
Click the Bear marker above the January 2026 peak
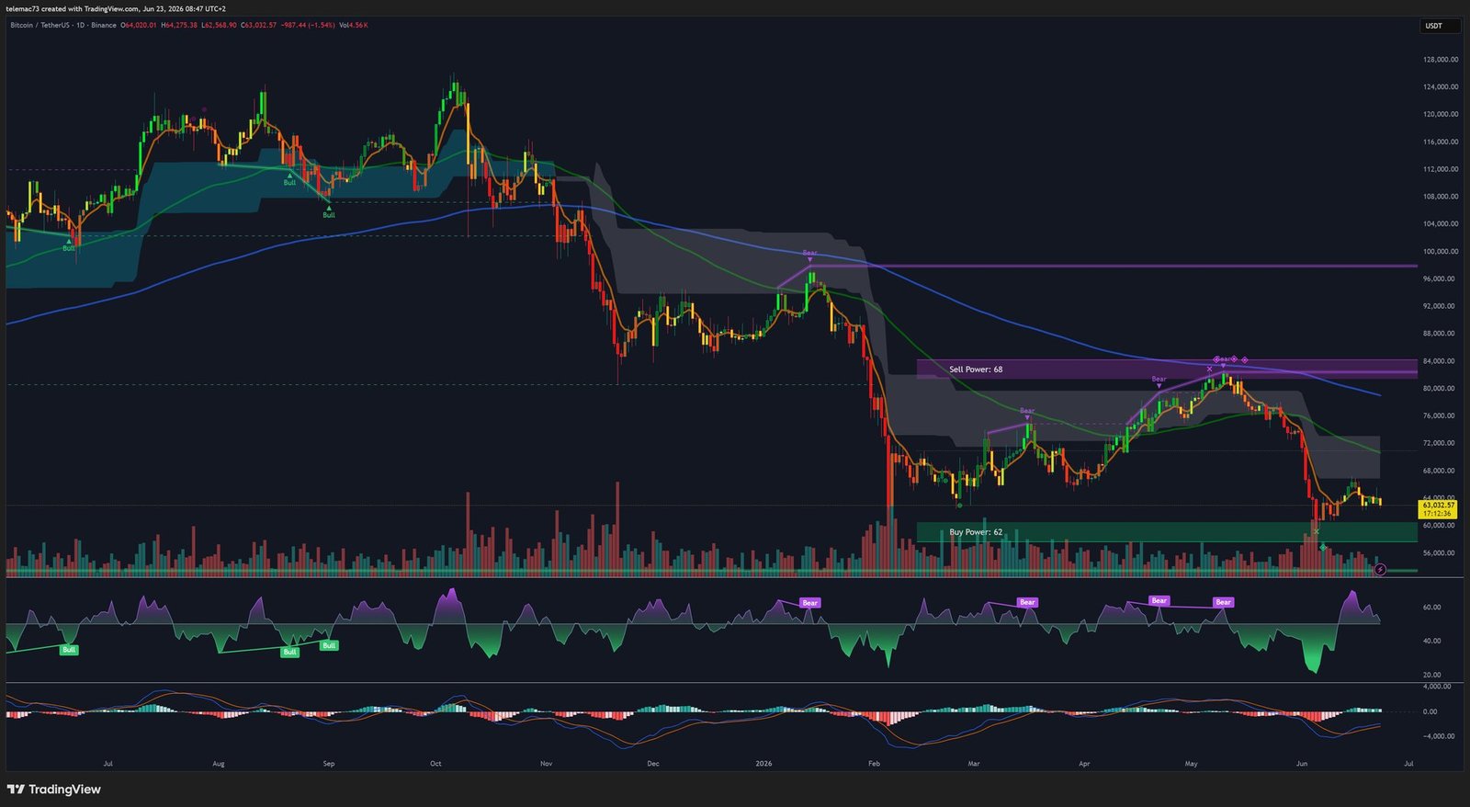[x=809, y=254]
